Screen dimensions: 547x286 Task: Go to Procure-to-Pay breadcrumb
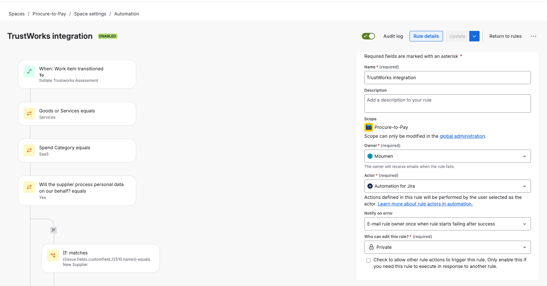[x=49, y=14]
